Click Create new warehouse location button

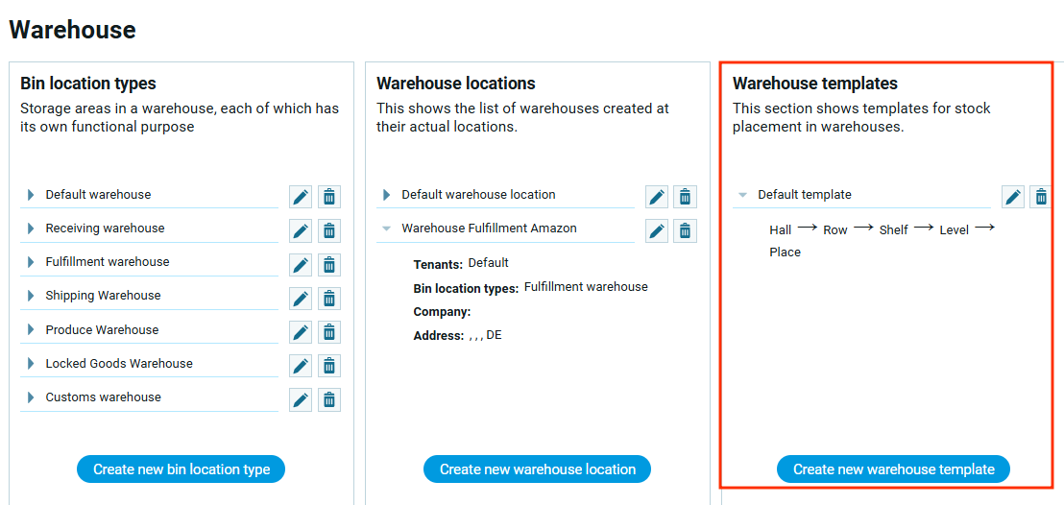click(x=537, y=469)
